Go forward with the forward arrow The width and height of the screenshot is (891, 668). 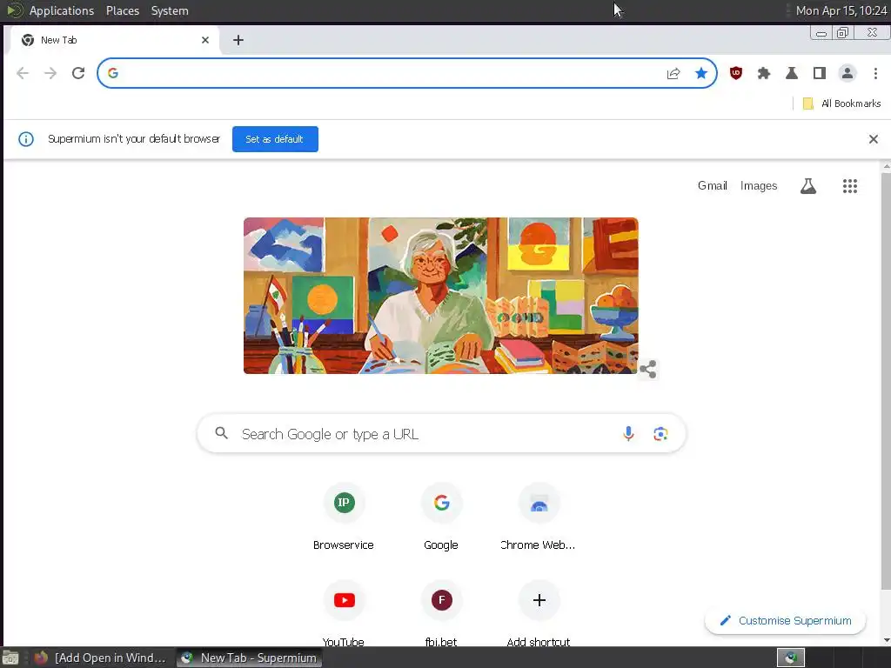coord(50,73)
